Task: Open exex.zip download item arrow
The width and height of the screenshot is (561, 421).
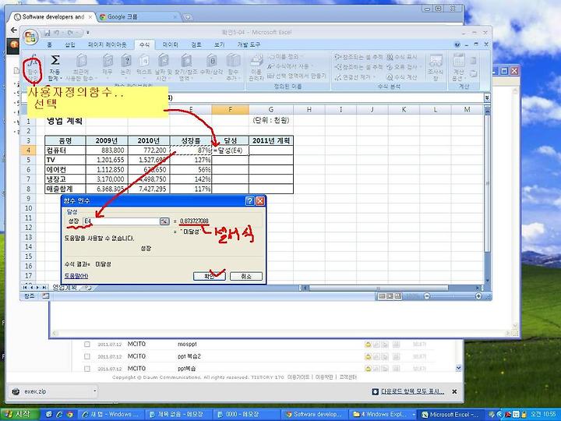Action: click(x=95, y=391)
